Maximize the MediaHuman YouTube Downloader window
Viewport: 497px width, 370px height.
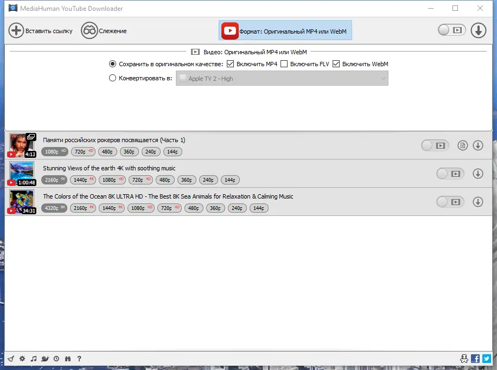coord(455,8)
